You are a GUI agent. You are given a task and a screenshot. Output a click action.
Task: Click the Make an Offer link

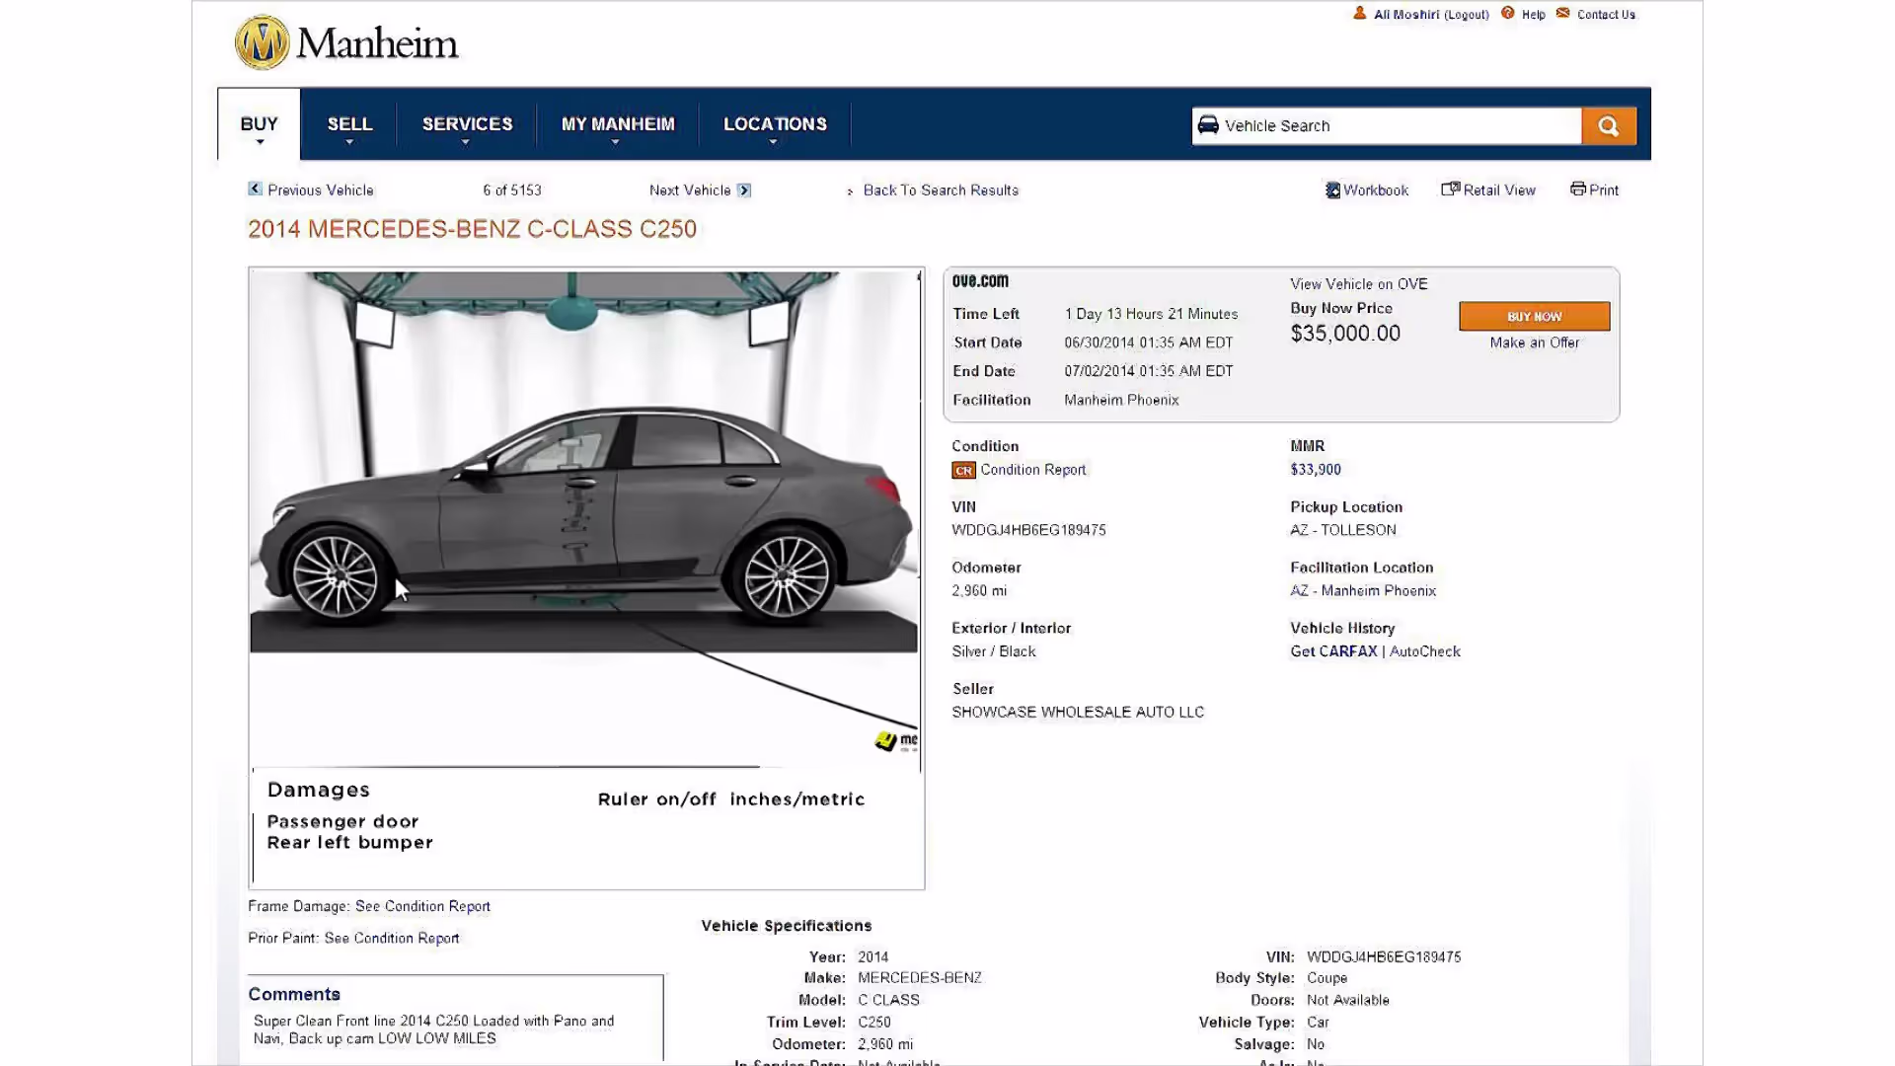[1534, 343]
